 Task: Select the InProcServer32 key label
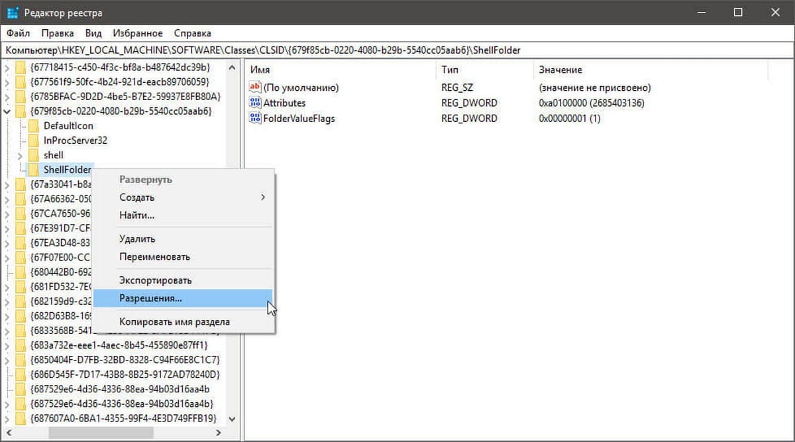tap(76, 140)
